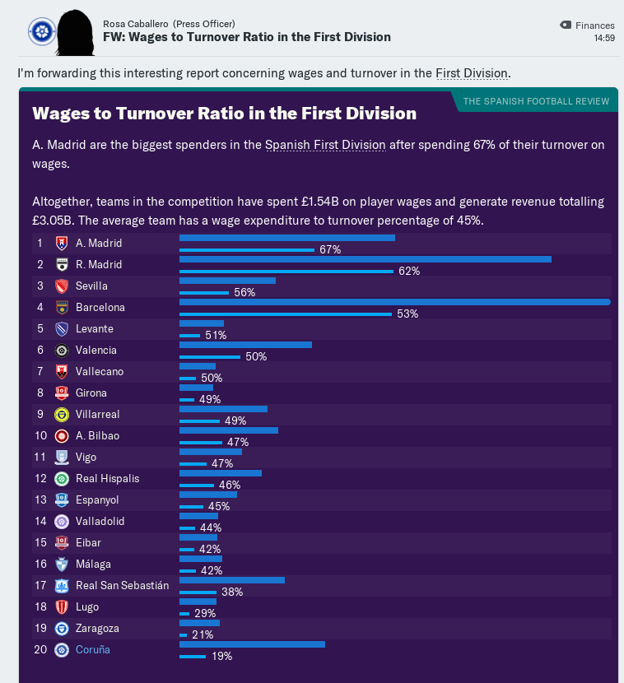The height and width of the screenshot is (683, 624).
Task: Click Barcelona's longest turnover bar
Action: [394, 302]
